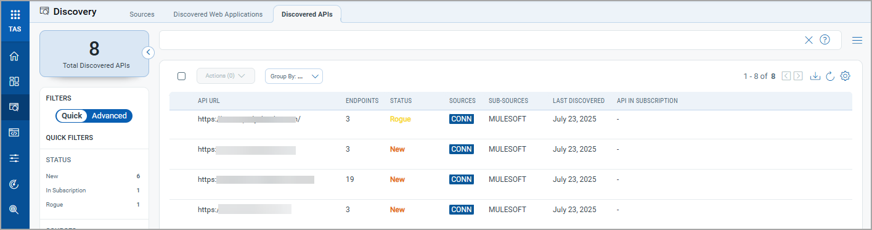
Task: Open the magnifier search icon in sidebar
Action: [x=15, y=209]
